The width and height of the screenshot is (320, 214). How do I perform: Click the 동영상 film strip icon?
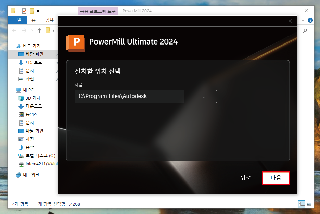click(21, 115)
